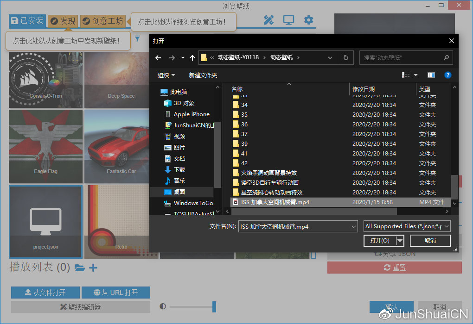
Task: Select ISS 加拿大空间机械臂.mp4 file
Action: point(340,202)
